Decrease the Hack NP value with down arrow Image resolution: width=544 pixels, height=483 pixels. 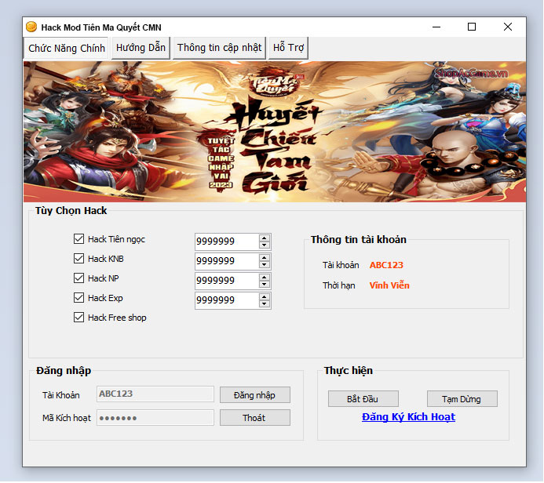pos(265,285)
